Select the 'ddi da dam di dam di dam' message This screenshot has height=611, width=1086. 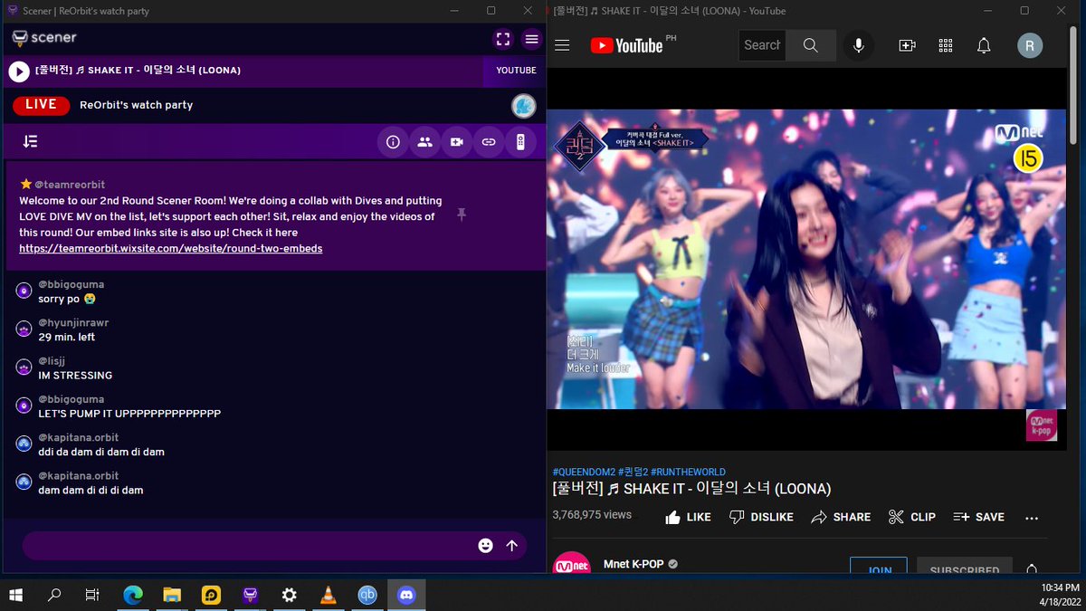click(101, 452)
